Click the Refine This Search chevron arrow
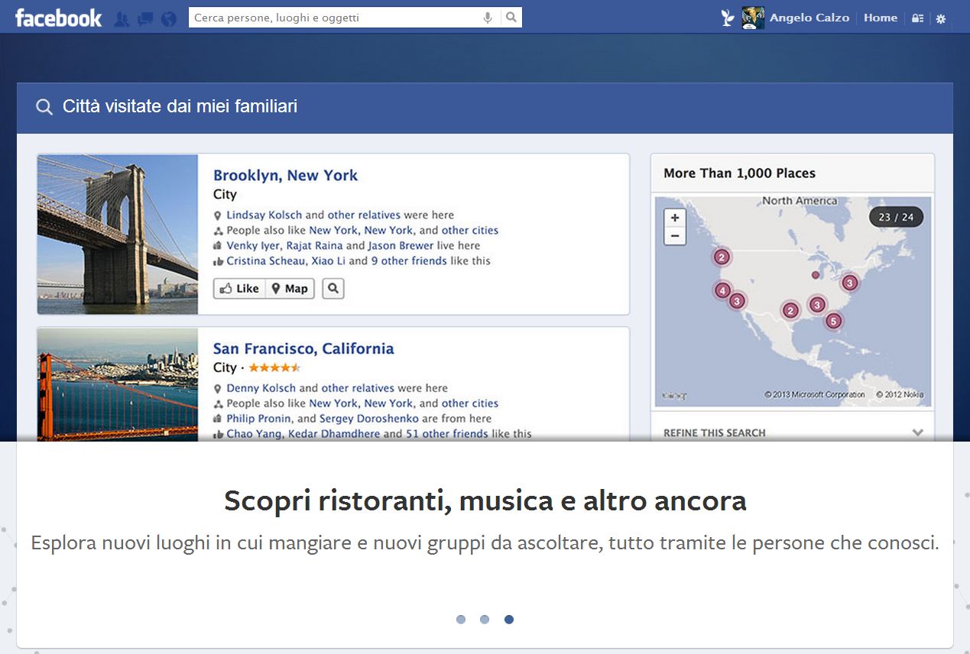970x654 pixels. [918, 432]
